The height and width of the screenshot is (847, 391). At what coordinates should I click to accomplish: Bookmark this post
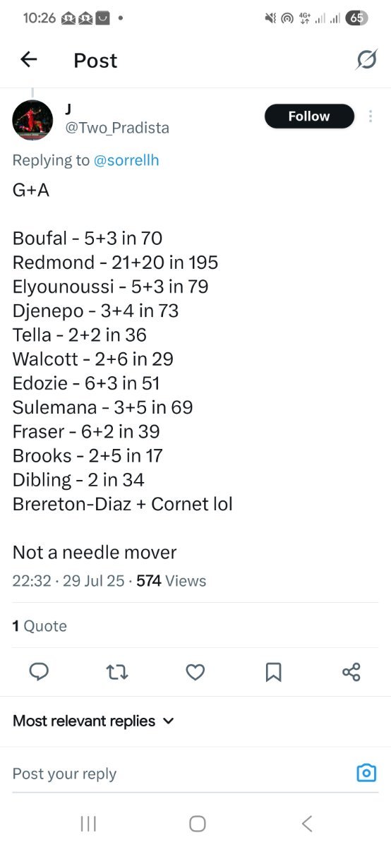pyautogui.click(x=273, y=672)
